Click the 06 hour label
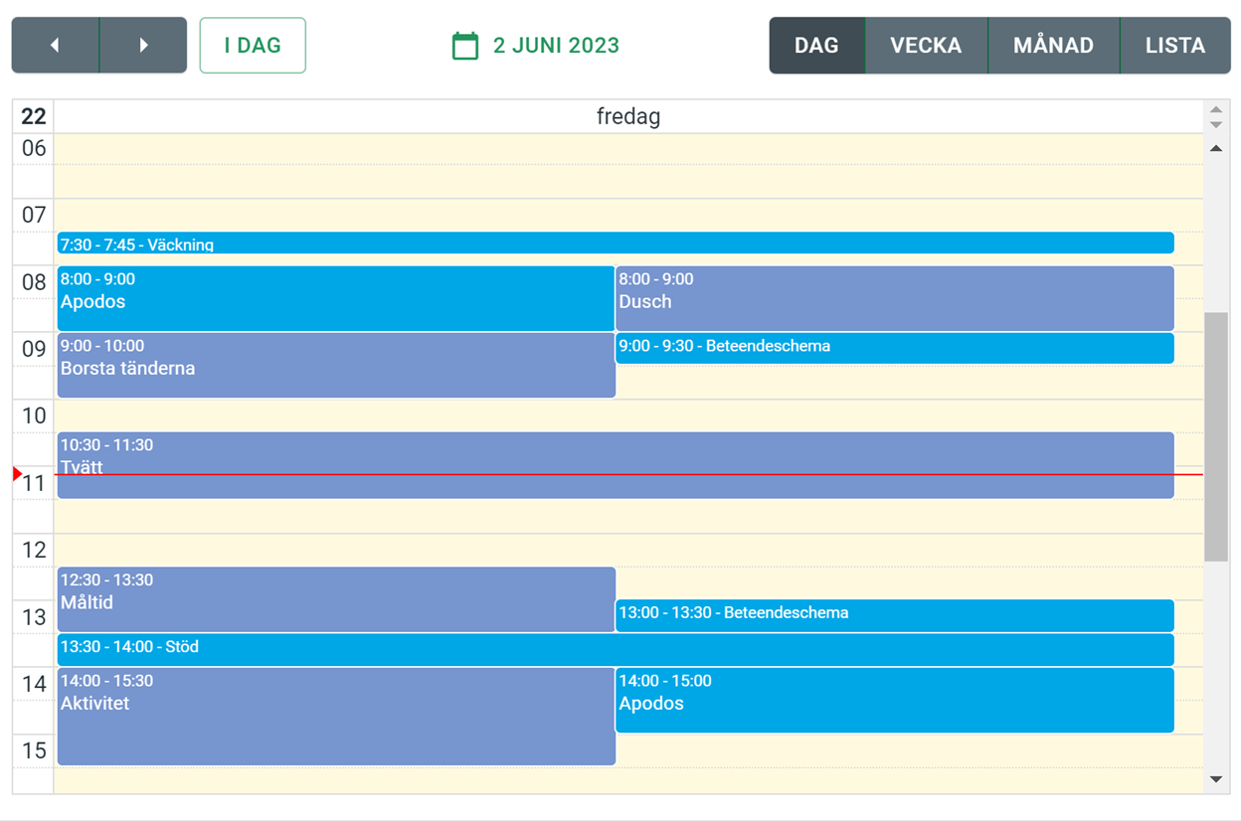The image size is (1241, 822). click(34, 148)
